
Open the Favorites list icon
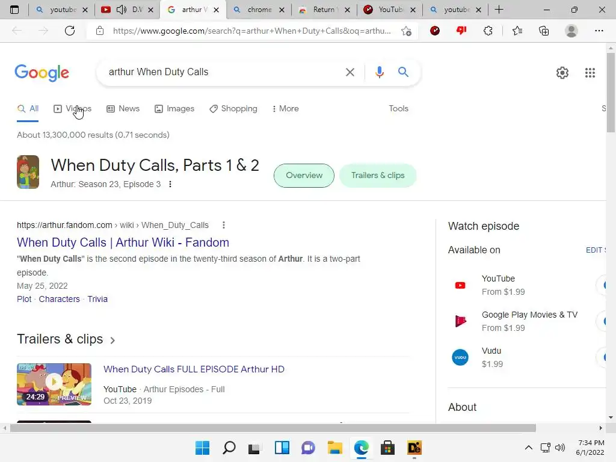(517, 31)
